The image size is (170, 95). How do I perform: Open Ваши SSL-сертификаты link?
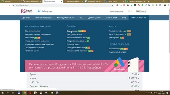117,34
